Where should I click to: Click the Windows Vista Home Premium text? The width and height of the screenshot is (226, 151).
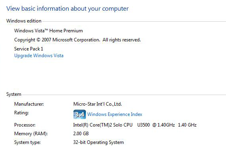[x=49, y=31]
